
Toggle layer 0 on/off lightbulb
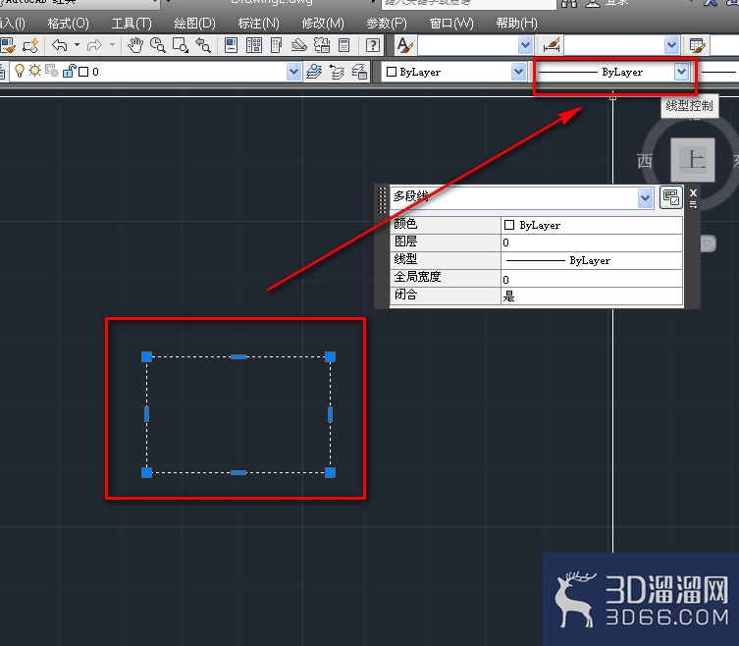[20, 72]
